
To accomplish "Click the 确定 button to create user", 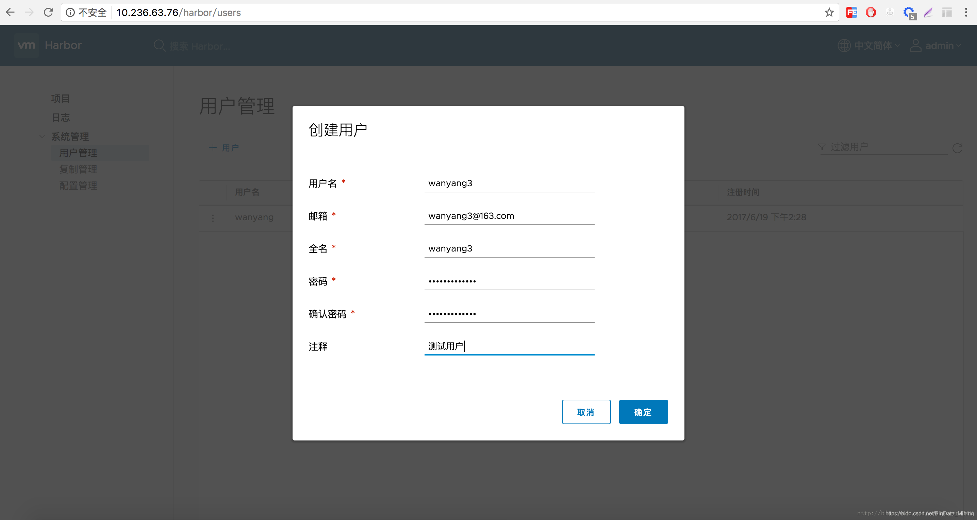I will [x=643, y=412].
